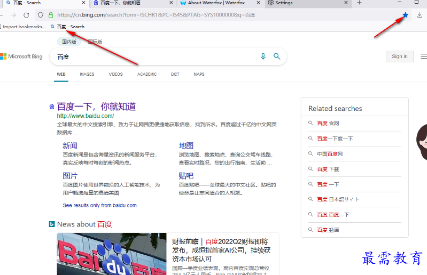Click the green padlock site info icon
427x275 pixels.
click(x=50, y=15)
